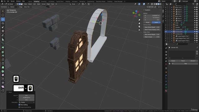
Task: Click the pan hand viewport icon
Action: (139, 23)
